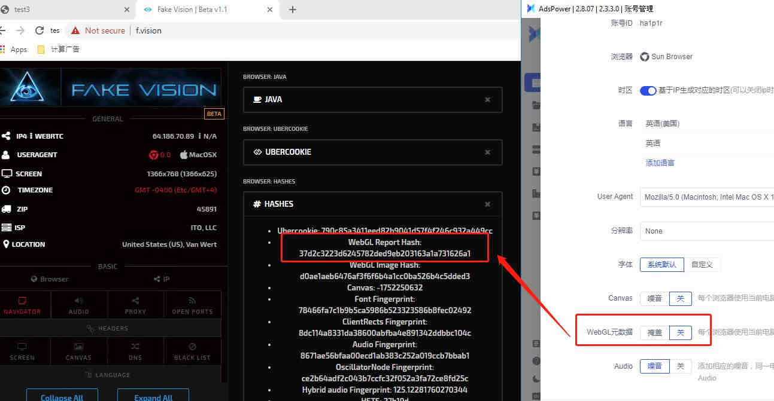774x401 pixels.
Task: Open the IP basic section
Action: tap(162, 279)
